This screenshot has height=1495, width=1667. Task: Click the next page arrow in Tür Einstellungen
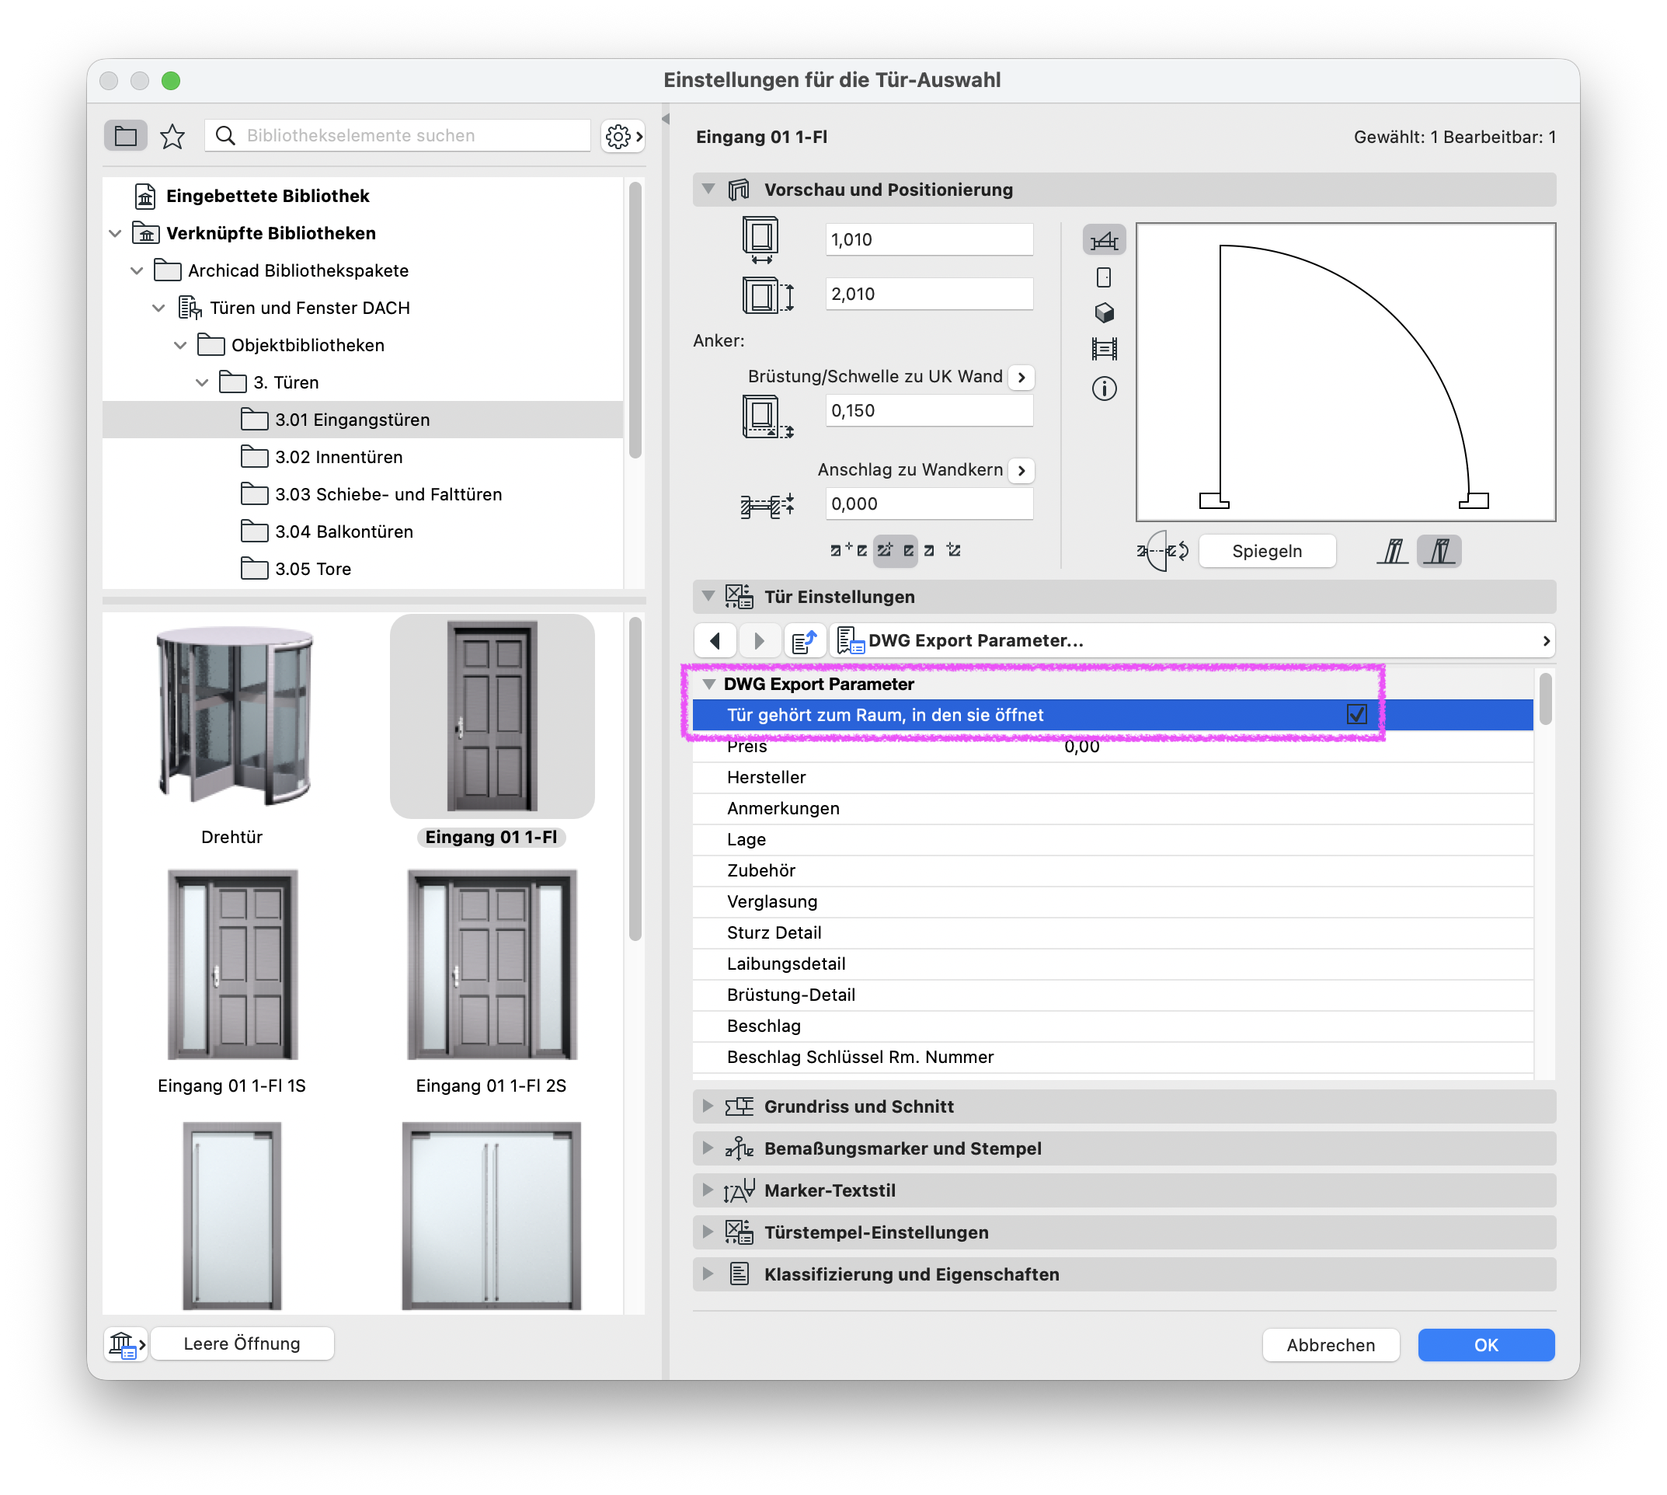(x=759, y=641)
